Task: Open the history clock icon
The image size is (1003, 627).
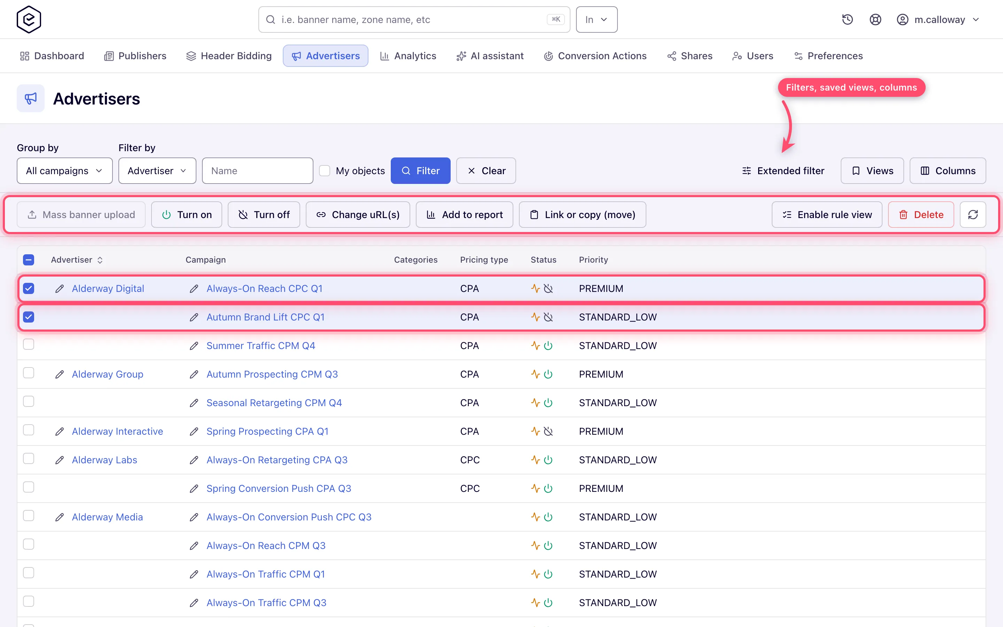Action: point(847,20)
